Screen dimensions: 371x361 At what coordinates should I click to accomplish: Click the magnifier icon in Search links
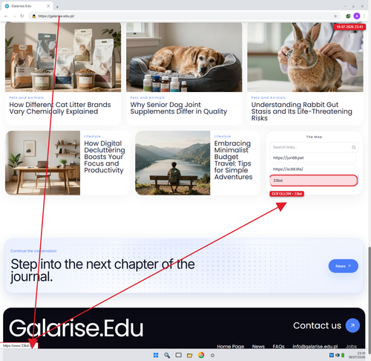[x=354, y=147]
